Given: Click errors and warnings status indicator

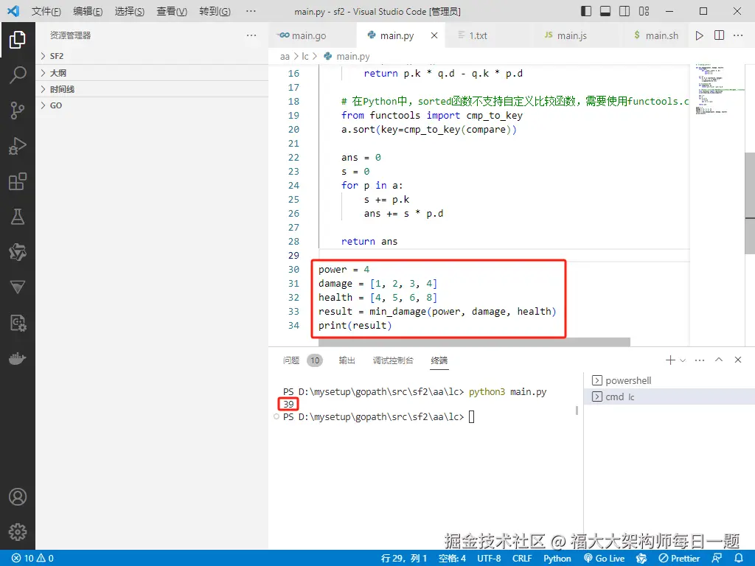Looking at the screenshot, I should [32, 559].
